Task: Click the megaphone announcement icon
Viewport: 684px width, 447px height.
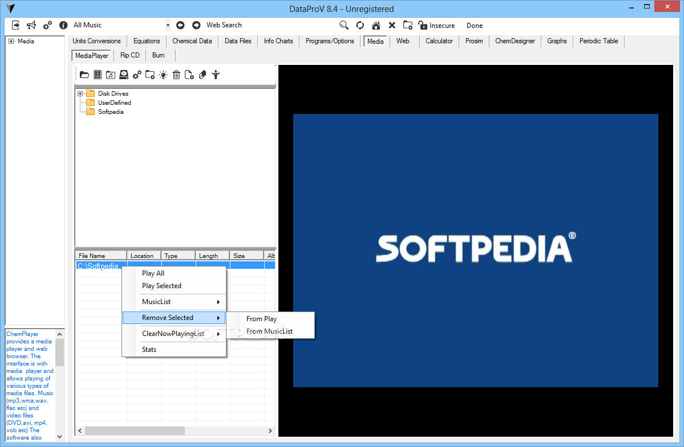Action: 31,25
